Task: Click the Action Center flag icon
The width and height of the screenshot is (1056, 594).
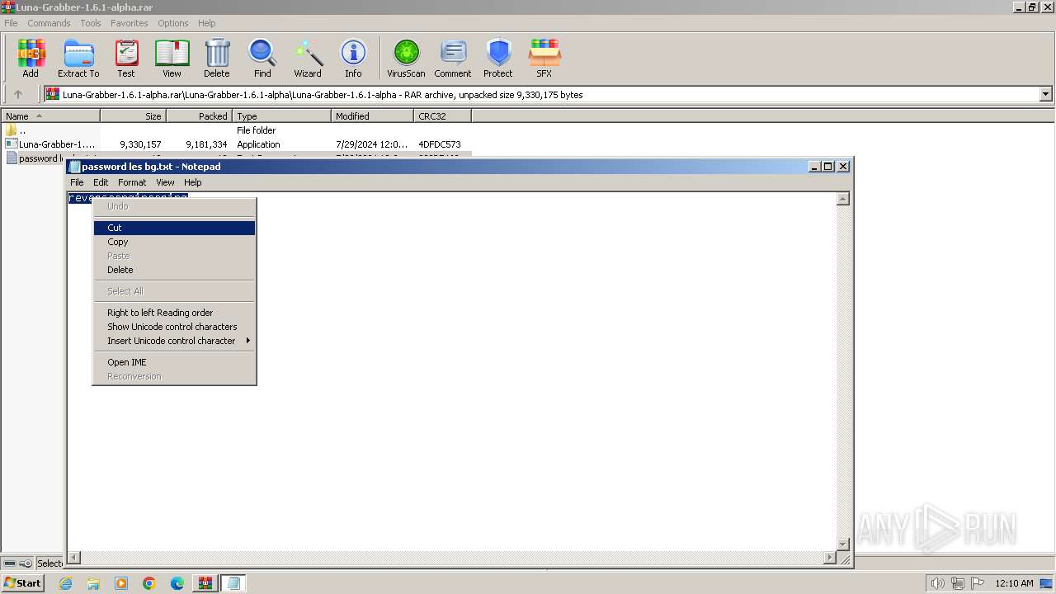Action: [978, 583]
